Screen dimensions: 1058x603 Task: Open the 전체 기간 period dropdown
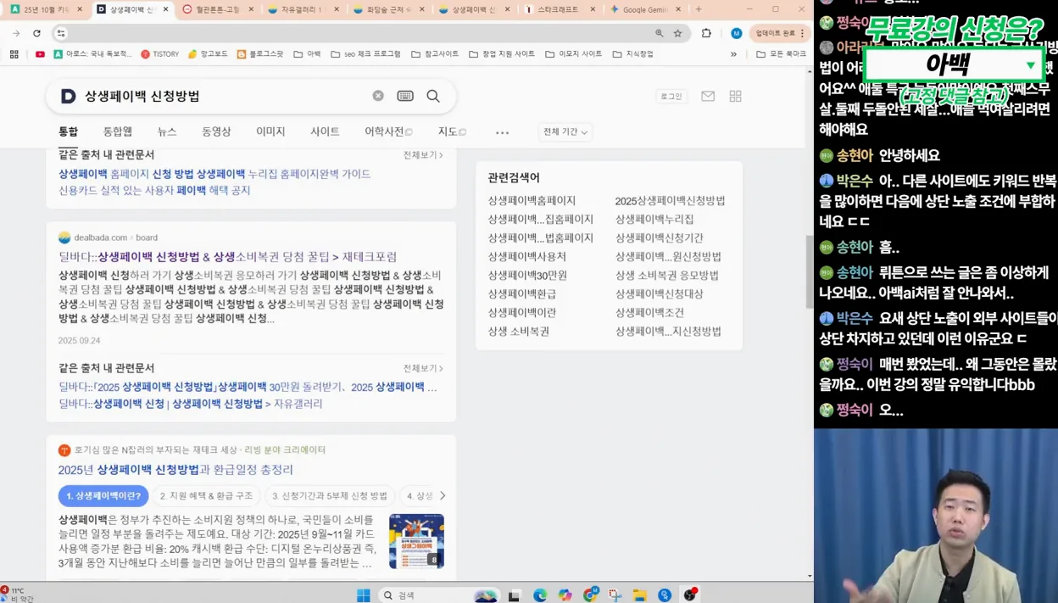[x=565, y=131]
